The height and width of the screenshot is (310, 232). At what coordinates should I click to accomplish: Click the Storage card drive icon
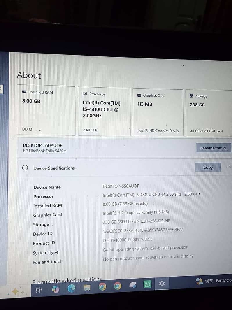point(192,96)
